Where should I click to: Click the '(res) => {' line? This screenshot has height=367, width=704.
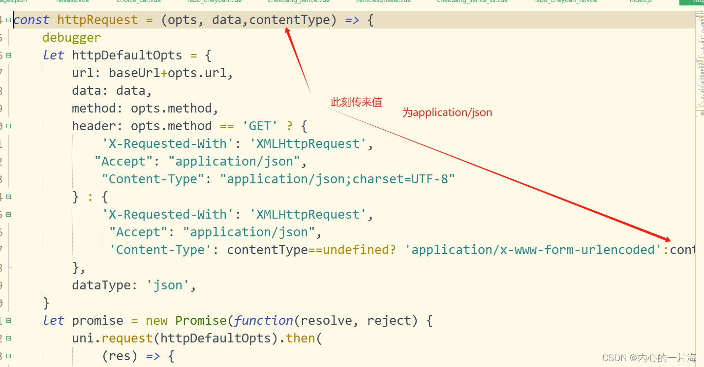[x=138, y=356]
